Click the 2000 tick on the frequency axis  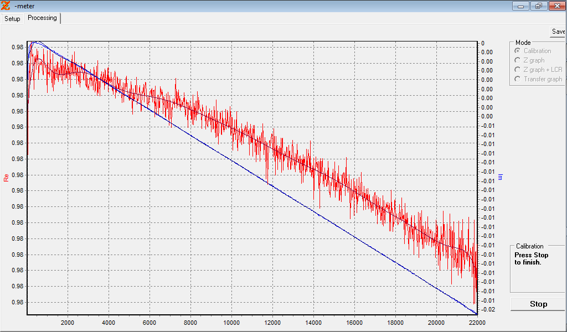point(68,323)
